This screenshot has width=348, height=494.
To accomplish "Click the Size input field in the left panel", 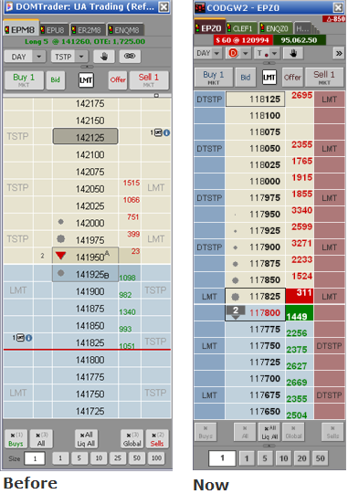I will coord(35,458).
